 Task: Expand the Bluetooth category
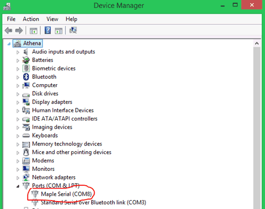[18, 77]
